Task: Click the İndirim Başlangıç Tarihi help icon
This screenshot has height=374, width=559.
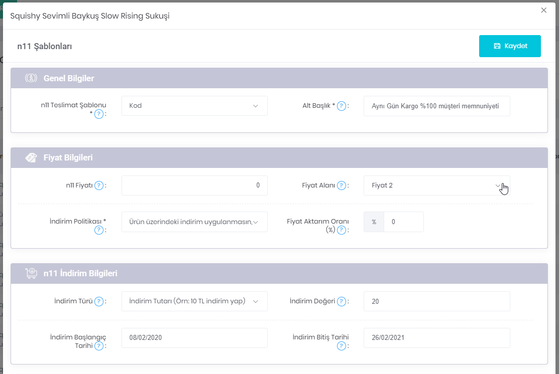Action: pyautogui.click(x=99, y=346)
